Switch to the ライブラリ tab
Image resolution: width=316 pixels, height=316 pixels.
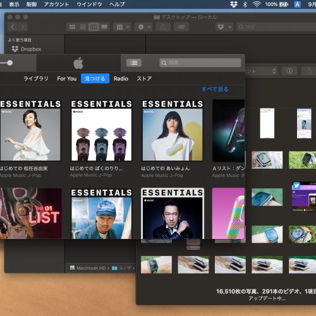pos(36,78)
